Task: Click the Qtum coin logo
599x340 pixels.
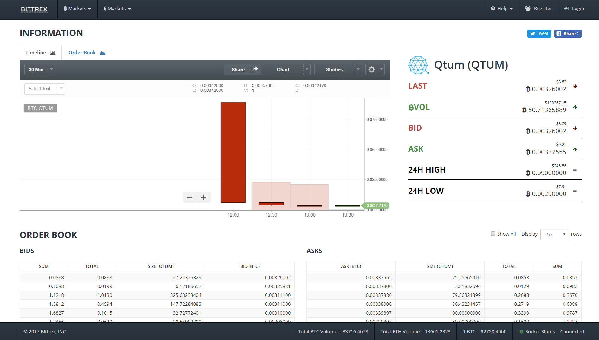Action: click(x=418, y=65)
